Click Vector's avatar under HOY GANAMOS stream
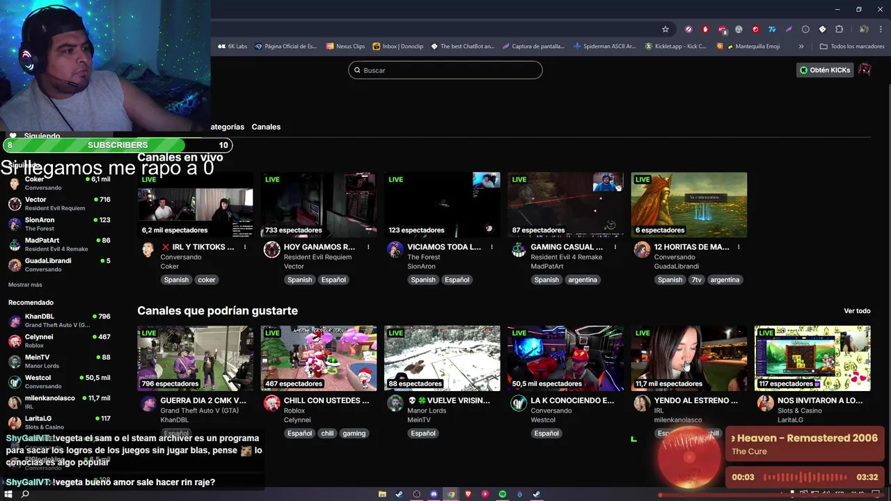Screen dimensions: 891x501 (271, 250)
